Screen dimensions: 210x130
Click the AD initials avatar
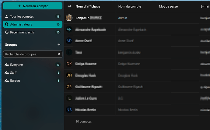click(x=69, y=41)
